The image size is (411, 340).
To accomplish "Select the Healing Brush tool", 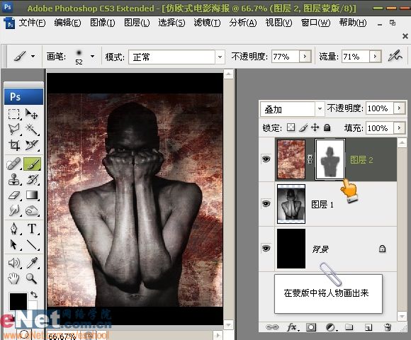I will pyautogui.click(x=14, y=164).
